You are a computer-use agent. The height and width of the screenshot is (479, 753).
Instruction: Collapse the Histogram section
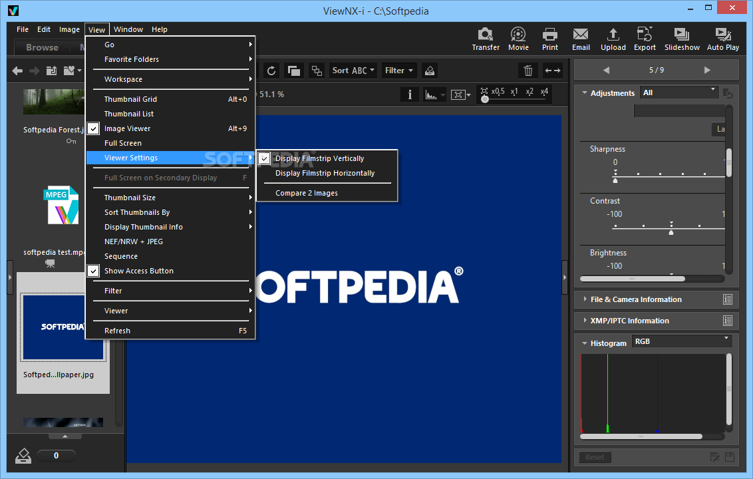pyautogui.click(x=585, y=343)
